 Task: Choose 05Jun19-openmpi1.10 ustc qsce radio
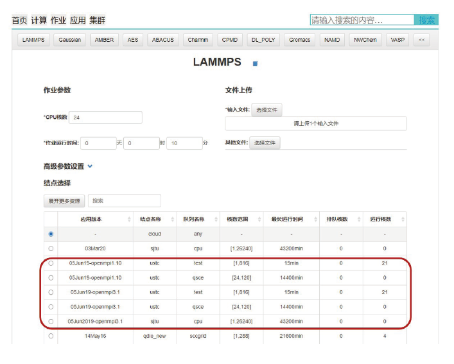[x=51, y=278]
